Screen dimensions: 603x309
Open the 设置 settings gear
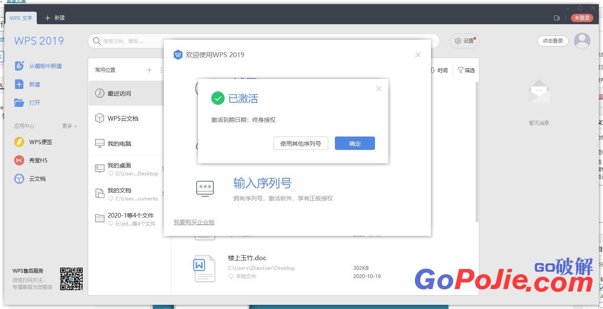point(464,41)
